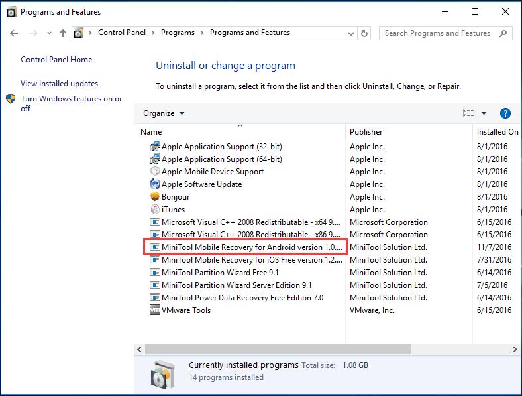Click the Programs and Features breadcrumb
The width and height of the screenshot is (522, 396).
click(x=250, y=33)
